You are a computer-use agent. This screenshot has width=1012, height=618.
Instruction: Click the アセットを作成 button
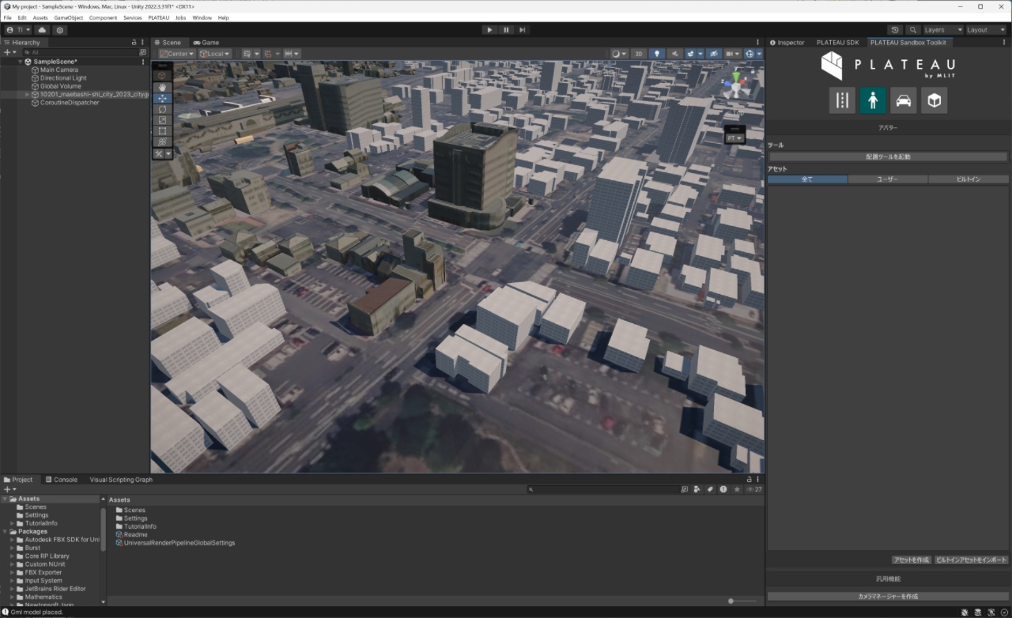tap(911, 560)
